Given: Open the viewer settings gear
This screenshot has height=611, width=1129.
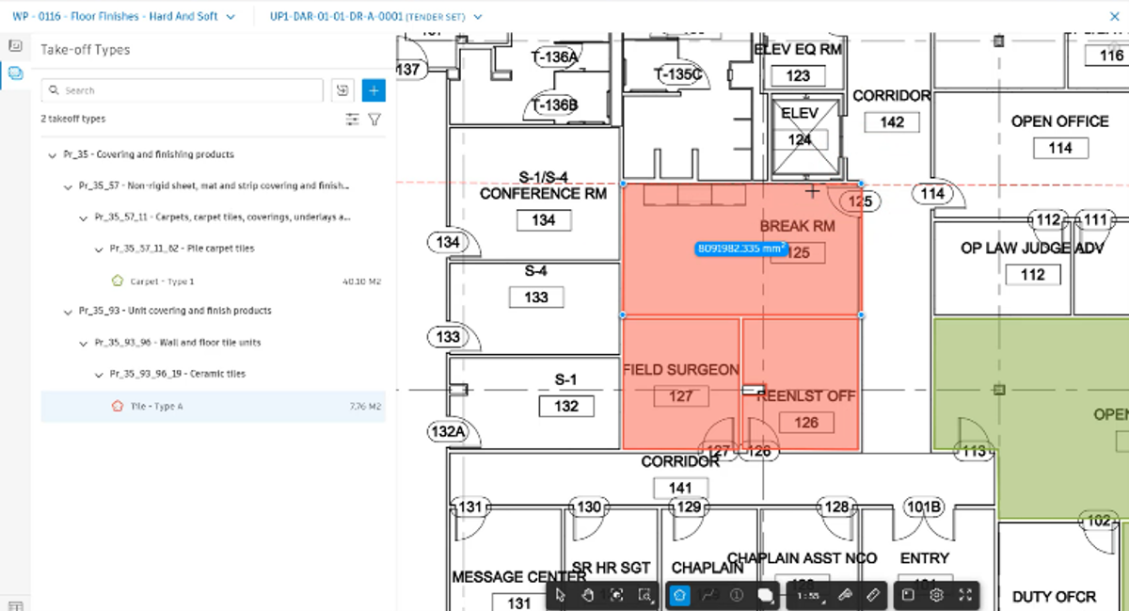Looking at the screenshot, I should click(x=935, y=595).
